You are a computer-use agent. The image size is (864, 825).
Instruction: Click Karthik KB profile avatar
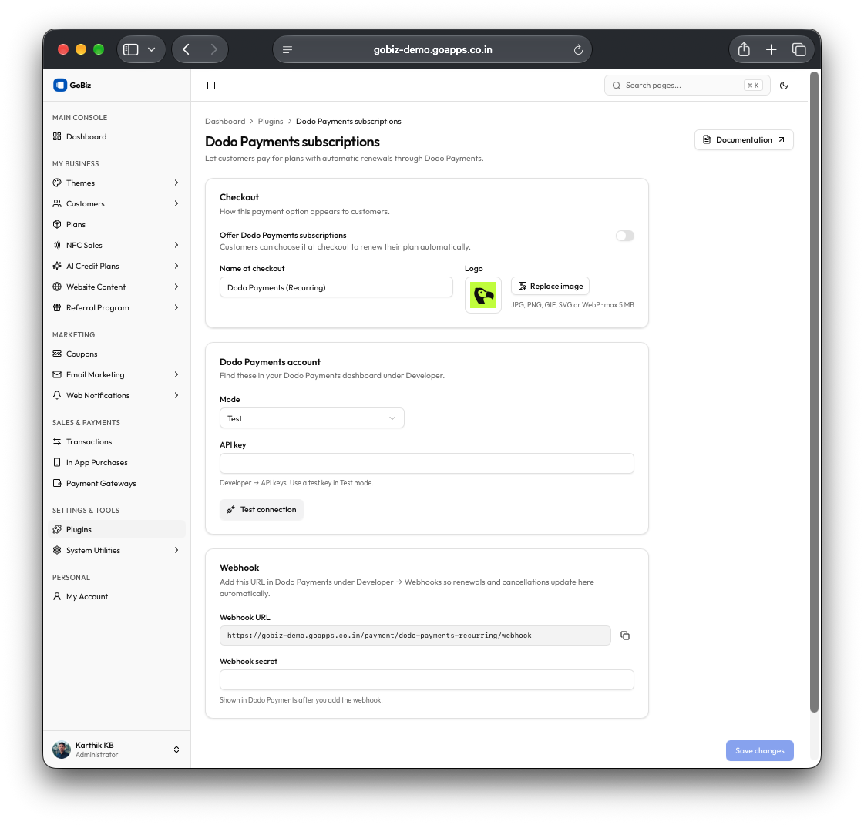point(62,750)
